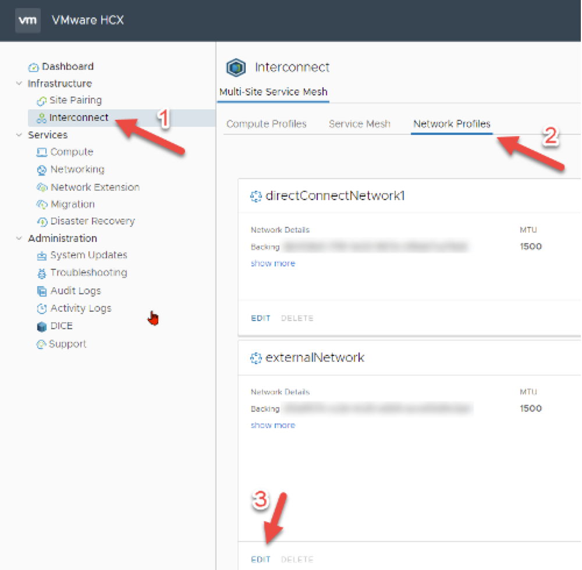The height and width of the screenshot is (570, 582).
Task: Click the directConnectNetwork1 profile title
Action: pyautogui.click(x=335, y=196)
